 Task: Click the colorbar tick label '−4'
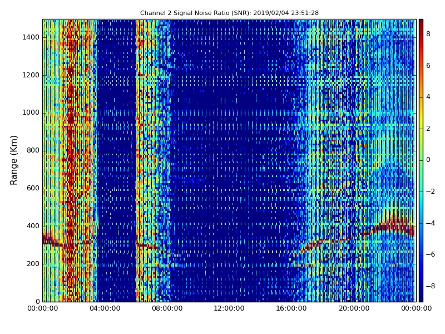(x=431, y=223)
